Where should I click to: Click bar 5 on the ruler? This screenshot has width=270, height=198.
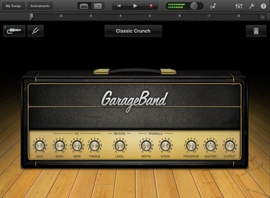pyautogui.click(x=150, y=16)
